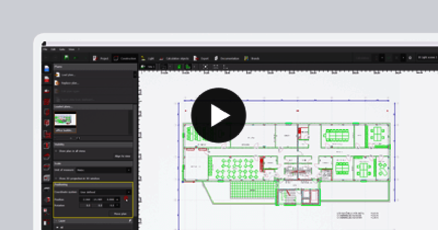This screenshot has width=438, height=230.
Task: Play the video with the center play button
Action: [218, 115]
